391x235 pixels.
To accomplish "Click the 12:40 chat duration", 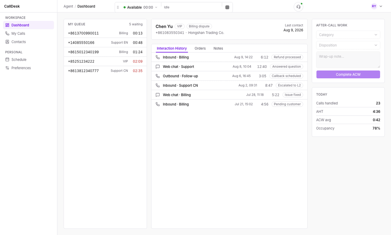I will 262,67.
